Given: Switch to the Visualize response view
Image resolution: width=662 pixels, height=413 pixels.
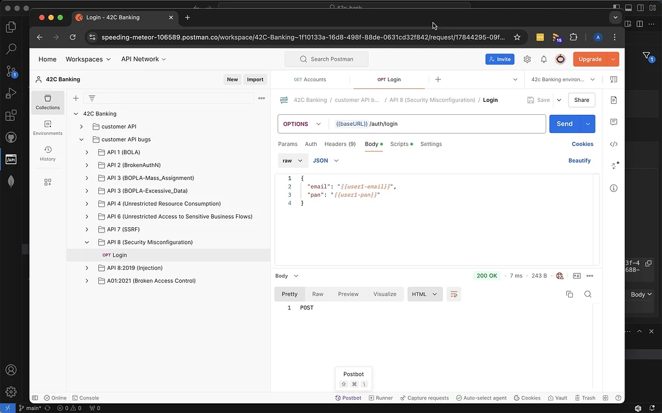Looking at the screenshot, I should pyautogui.click(x=385, y=294).
